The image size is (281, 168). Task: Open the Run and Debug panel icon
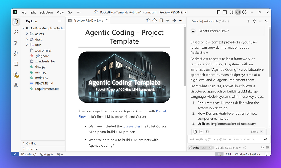point(16,53)
